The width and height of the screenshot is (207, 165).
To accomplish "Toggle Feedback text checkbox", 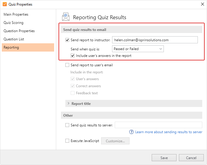I will tap(73, 93).
